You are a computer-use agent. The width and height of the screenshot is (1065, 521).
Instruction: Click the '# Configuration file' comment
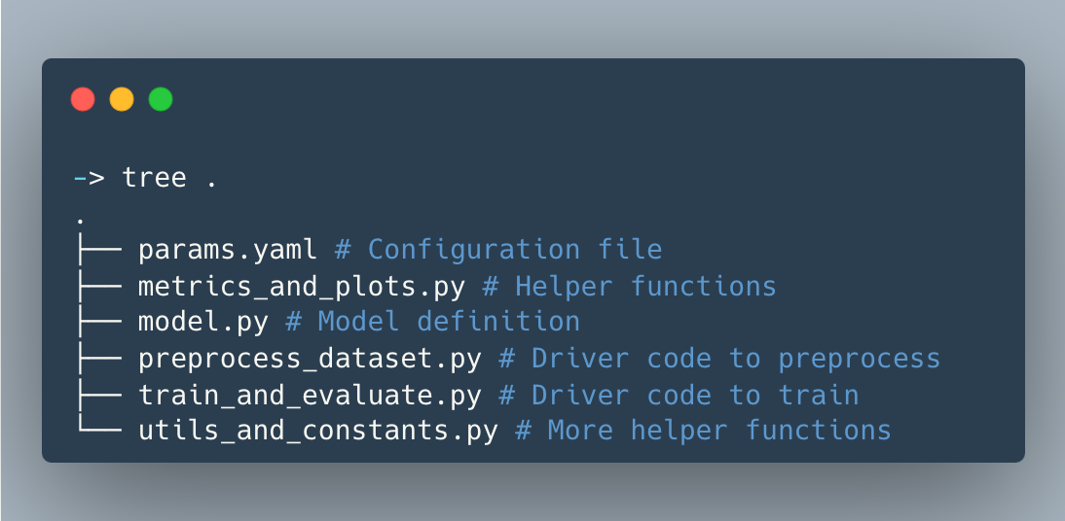point(498,250)
